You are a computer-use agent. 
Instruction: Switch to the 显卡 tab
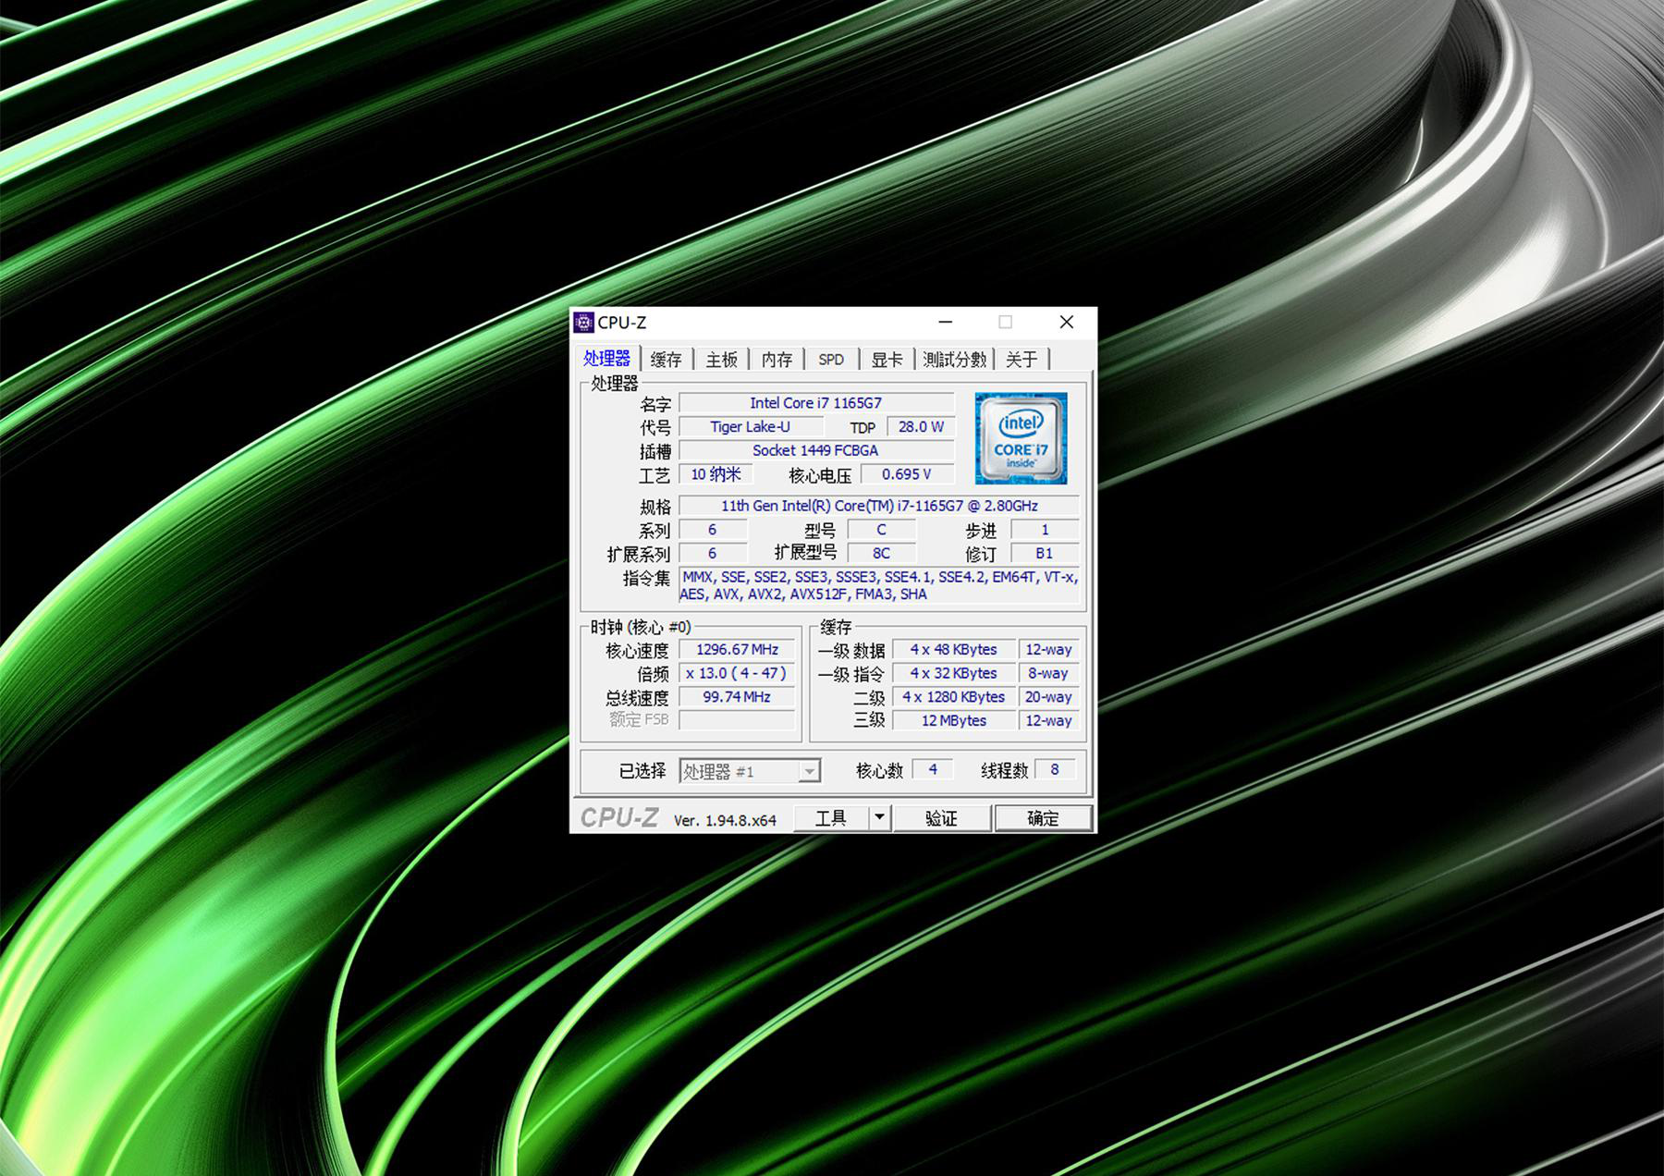[x=887, y=360]
